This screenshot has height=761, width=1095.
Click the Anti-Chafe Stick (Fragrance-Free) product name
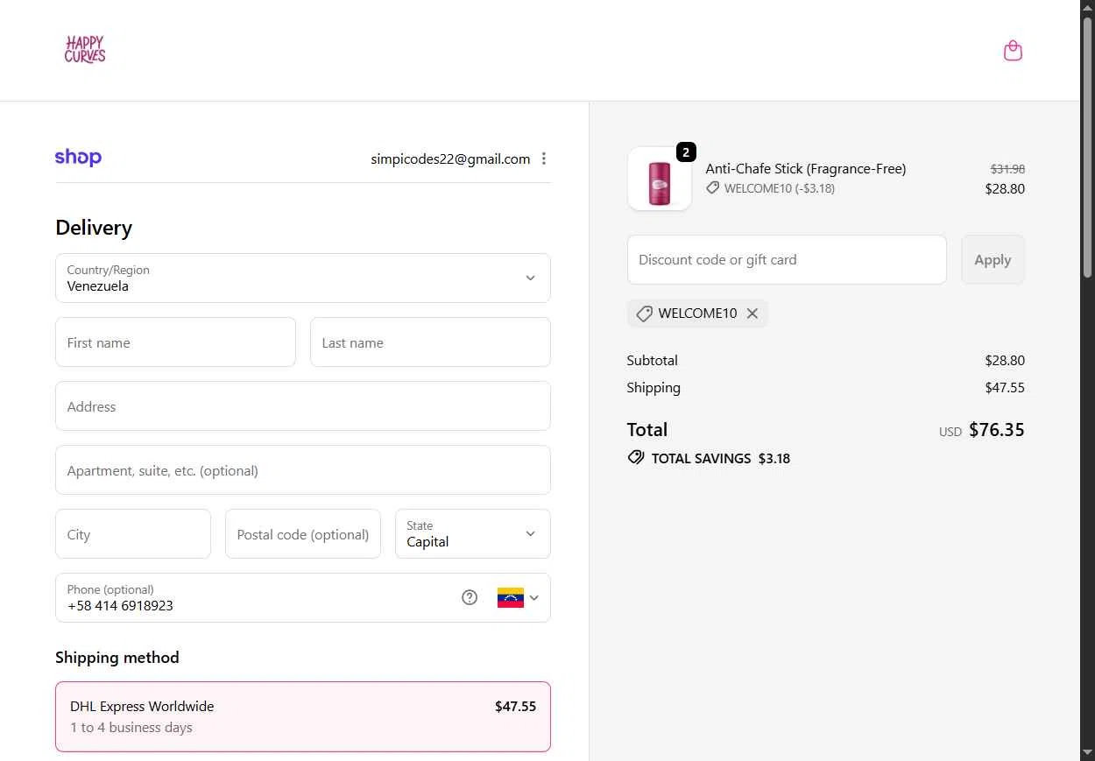pyautogui.click(x=806, y=169)
